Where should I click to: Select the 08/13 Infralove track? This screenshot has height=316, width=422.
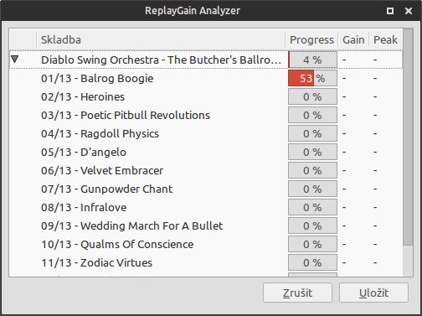[x=206, y=207]
